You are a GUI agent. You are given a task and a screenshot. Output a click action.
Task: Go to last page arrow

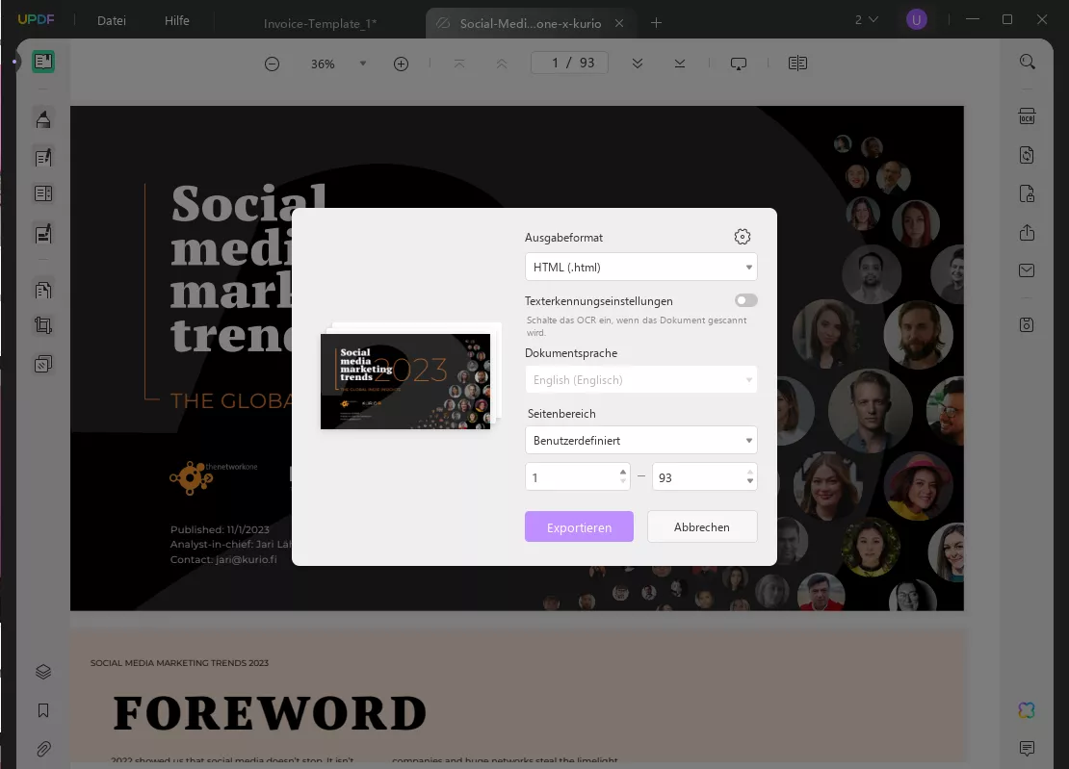(680, 64)
